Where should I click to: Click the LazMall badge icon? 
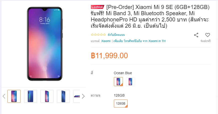tap(98, 7)
